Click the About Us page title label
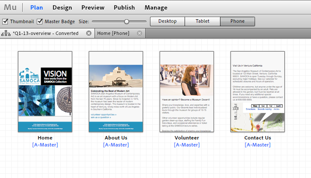This screenshot has height=178, width=311. (116, 138)
